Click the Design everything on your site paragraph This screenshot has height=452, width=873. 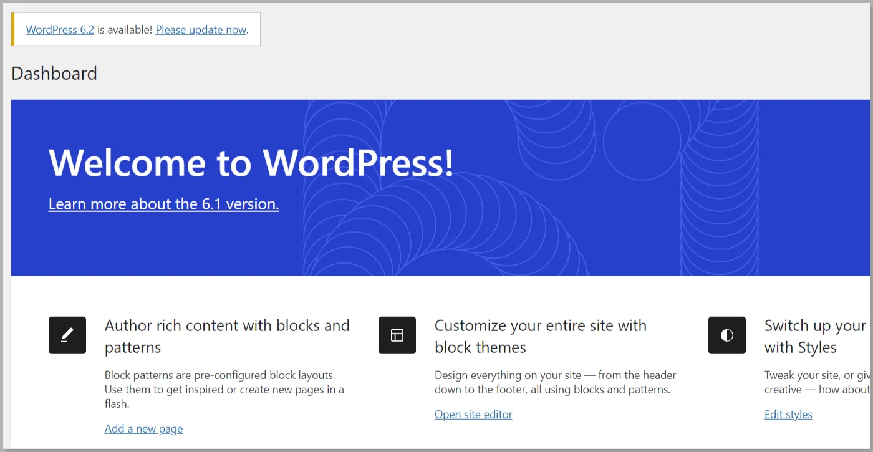pyautogui.click(x=556, y=382)
